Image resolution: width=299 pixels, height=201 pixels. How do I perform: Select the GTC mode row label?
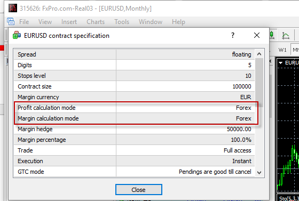point(31,172)
